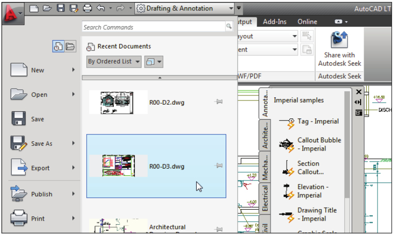Pin R00-D2.dwg to the recent list
The width and height of the screenshot is (393, 234).
pos(218,102)
